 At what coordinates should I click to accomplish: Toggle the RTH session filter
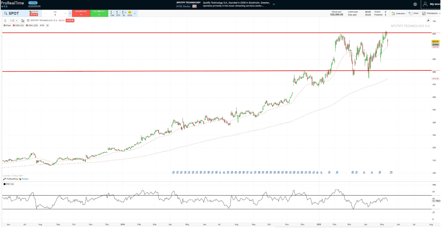(42, 25)
